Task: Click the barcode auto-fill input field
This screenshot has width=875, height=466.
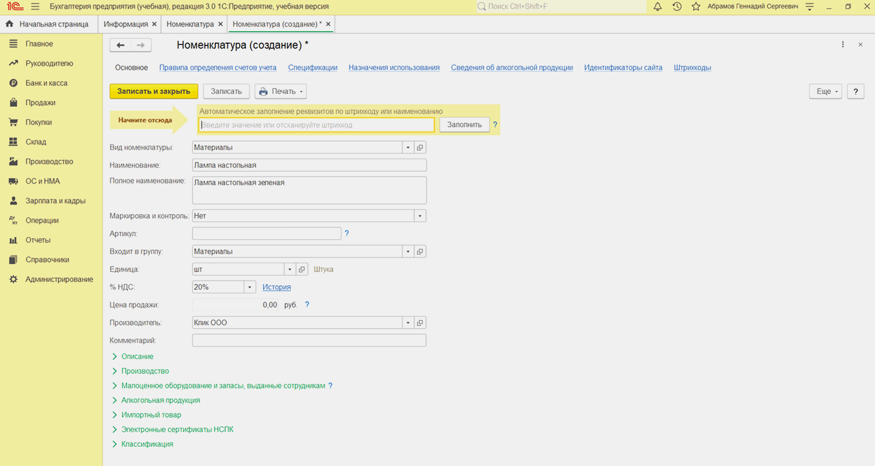Action: [x=316, y=125]
